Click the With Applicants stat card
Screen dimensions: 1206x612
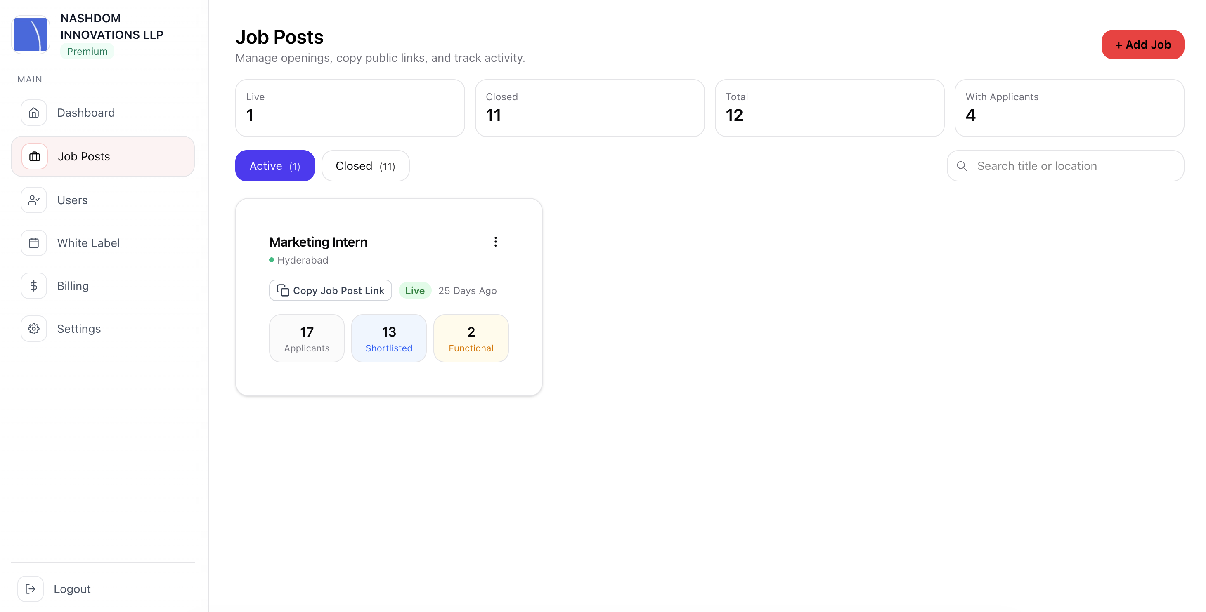(1069, 108)
